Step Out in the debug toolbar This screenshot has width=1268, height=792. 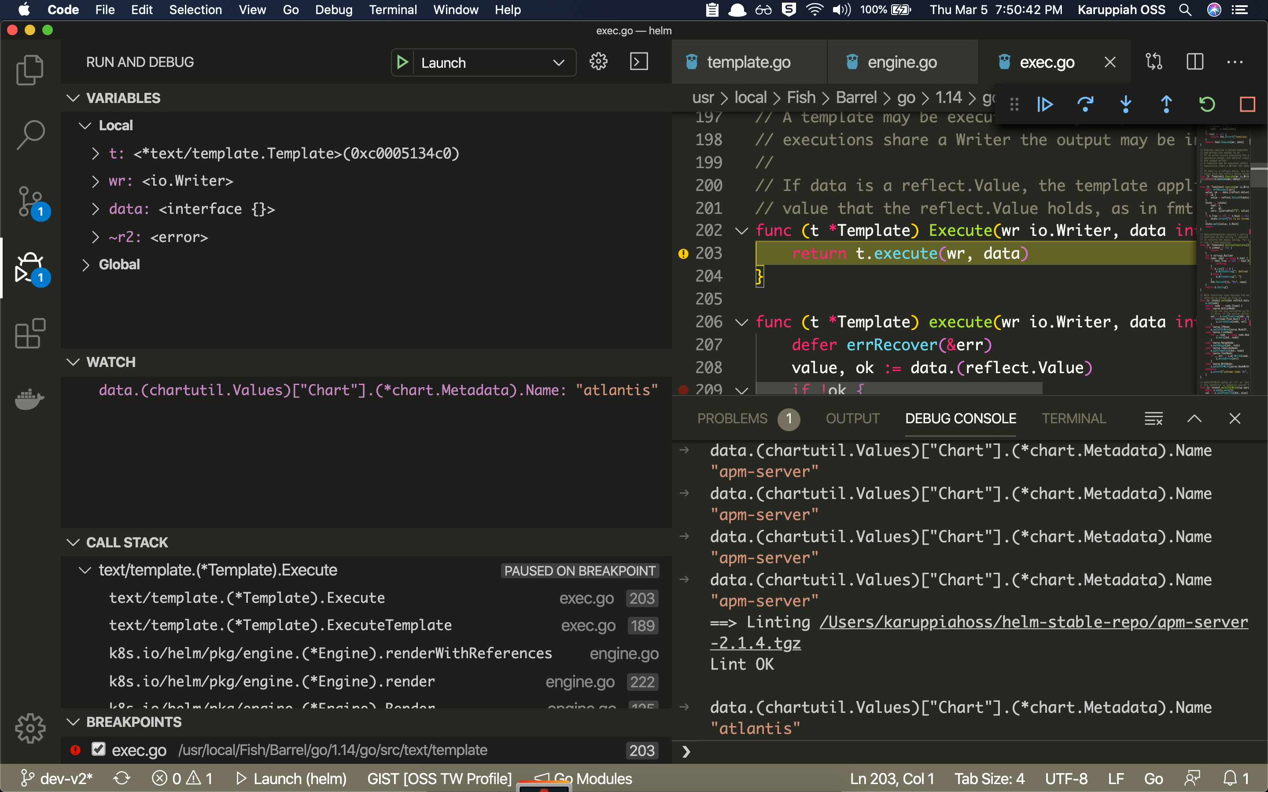1166,105
